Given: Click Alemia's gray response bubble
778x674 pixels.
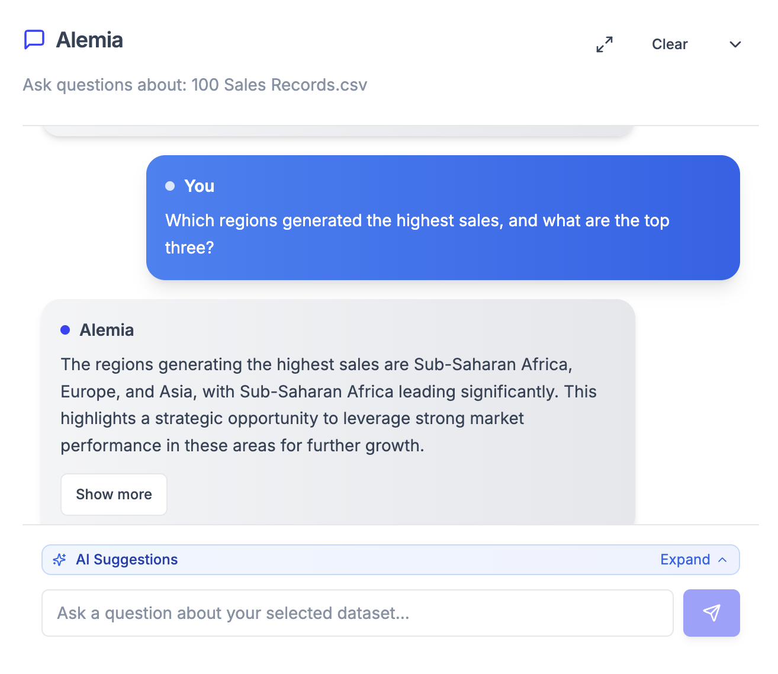Looking at the screenshot, I should 337,409.
